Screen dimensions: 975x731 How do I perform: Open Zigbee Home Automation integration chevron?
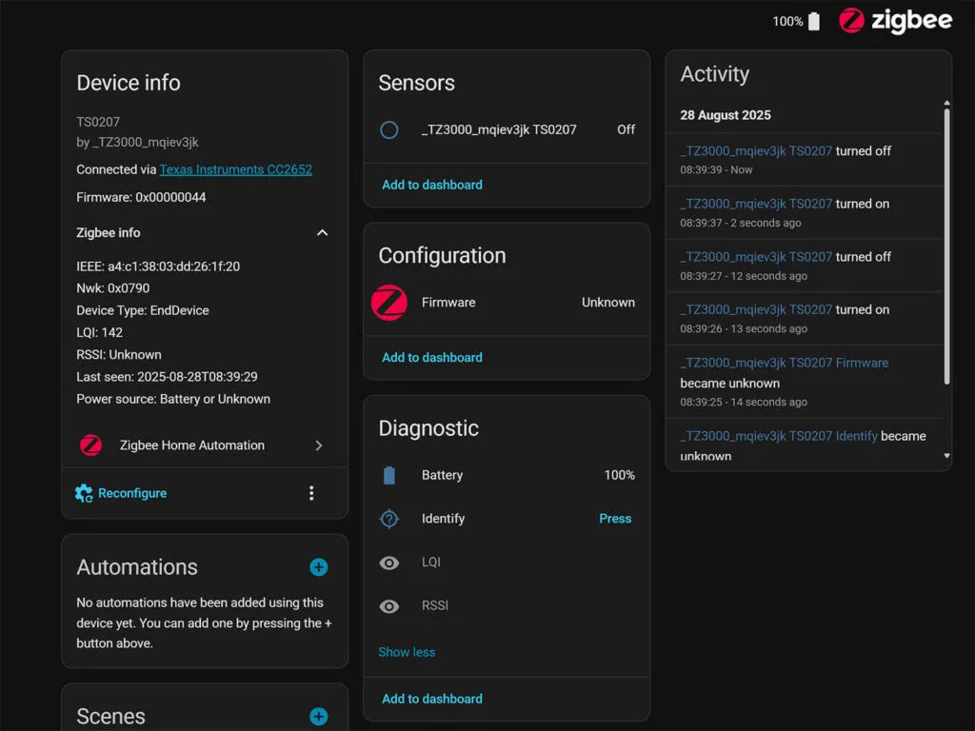[x=318, y=445]
